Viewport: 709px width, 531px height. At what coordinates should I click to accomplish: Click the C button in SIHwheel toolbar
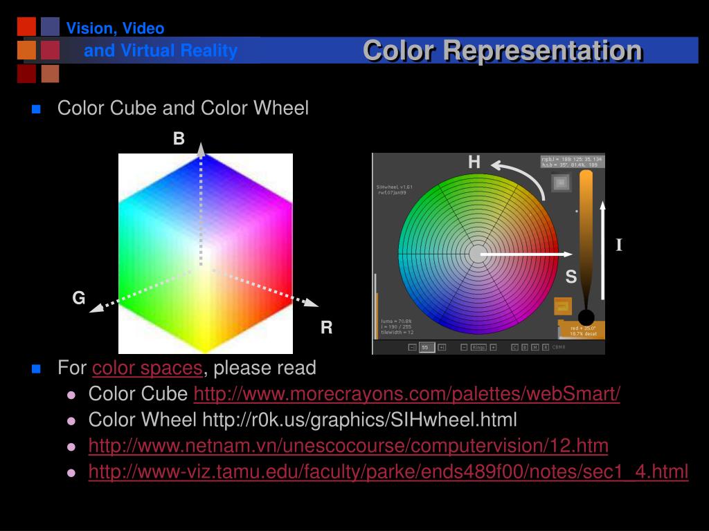(x=514, y=347)
